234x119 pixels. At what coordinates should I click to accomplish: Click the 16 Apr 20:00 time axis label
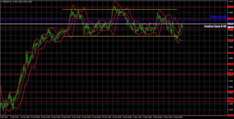(x=55, y=117)
